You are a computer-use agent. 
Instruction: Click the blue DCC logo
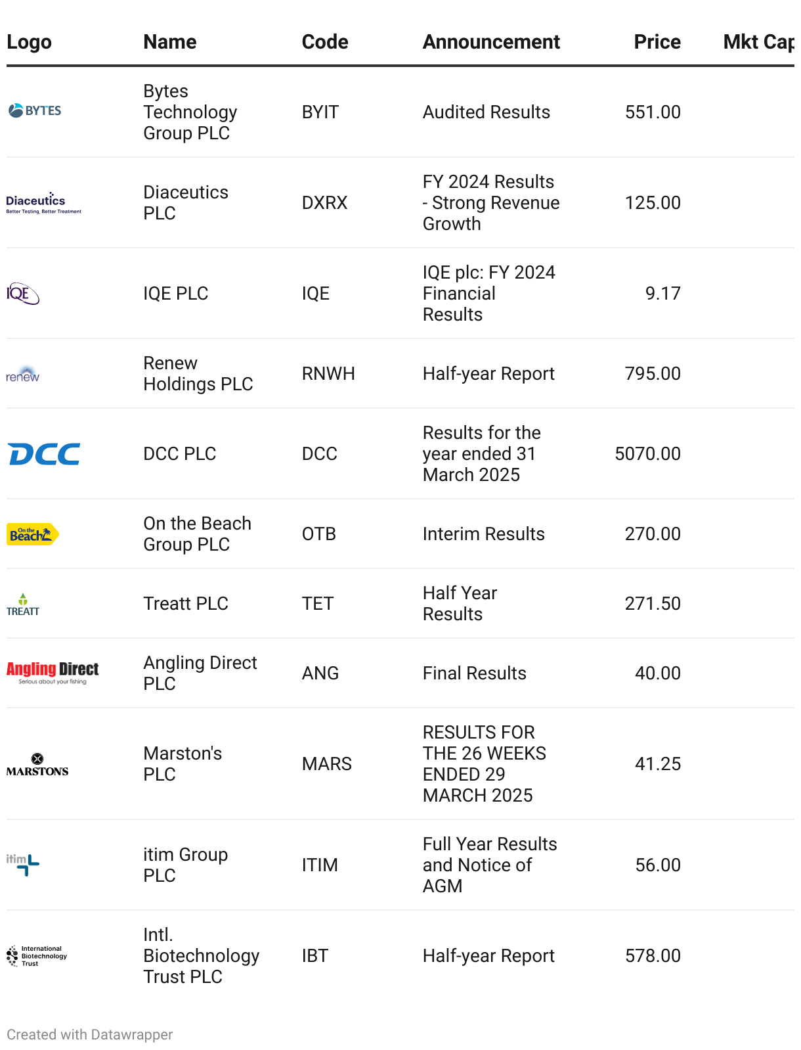44,454
